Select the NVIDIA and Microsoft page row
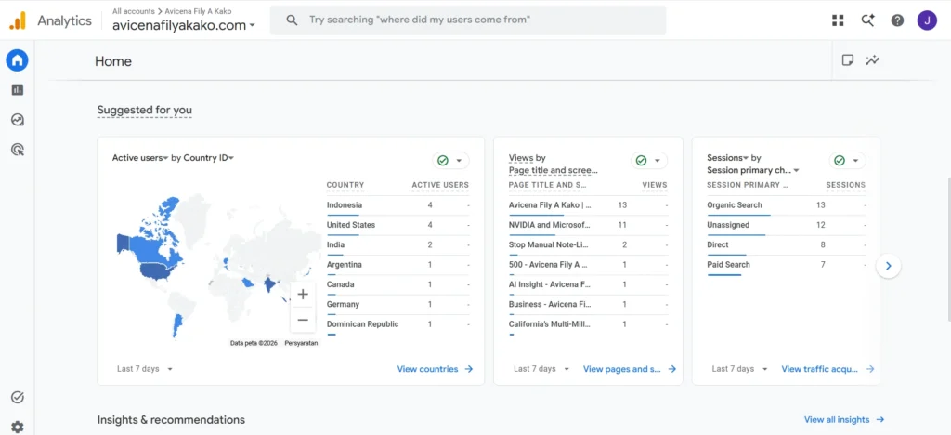 (x=588, y=225)
